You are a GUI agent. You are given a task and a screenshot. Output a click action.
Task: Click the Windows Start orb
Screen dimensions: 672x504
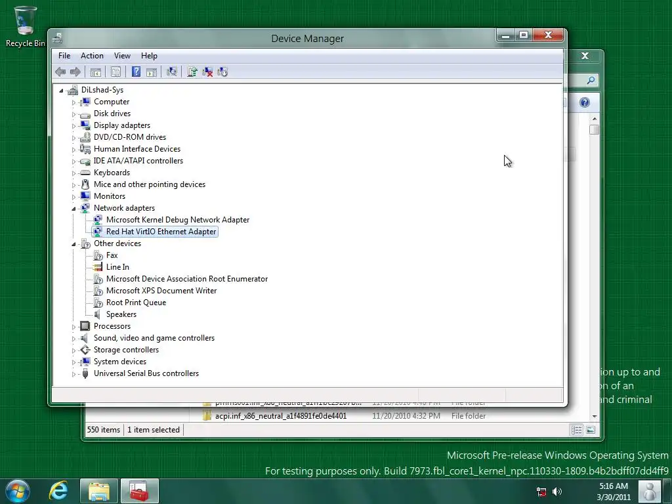click(x=18, y=491)
